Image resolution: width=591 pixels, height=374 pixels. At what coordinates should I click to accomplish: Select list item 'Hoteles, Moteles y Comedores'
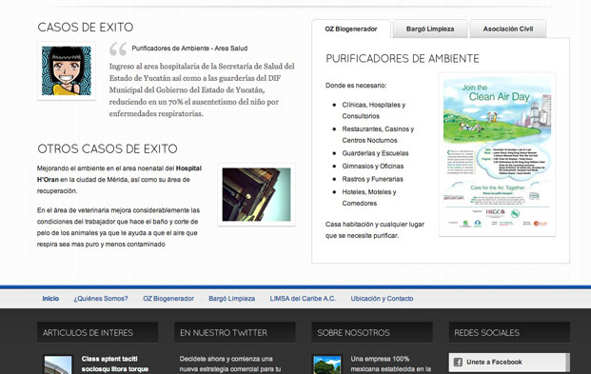coord(369,198)
